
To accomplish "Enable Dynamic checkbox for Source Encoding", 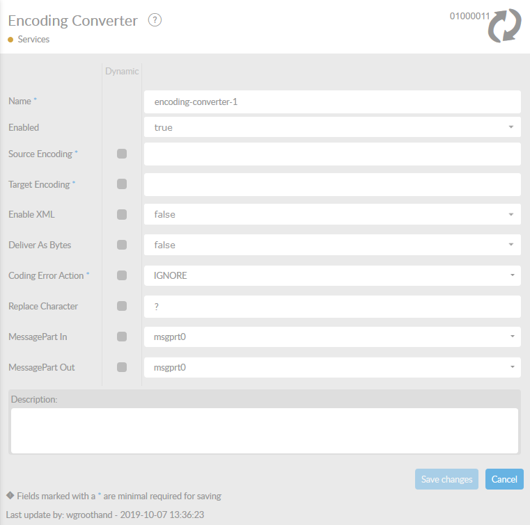I will point(122,154).
